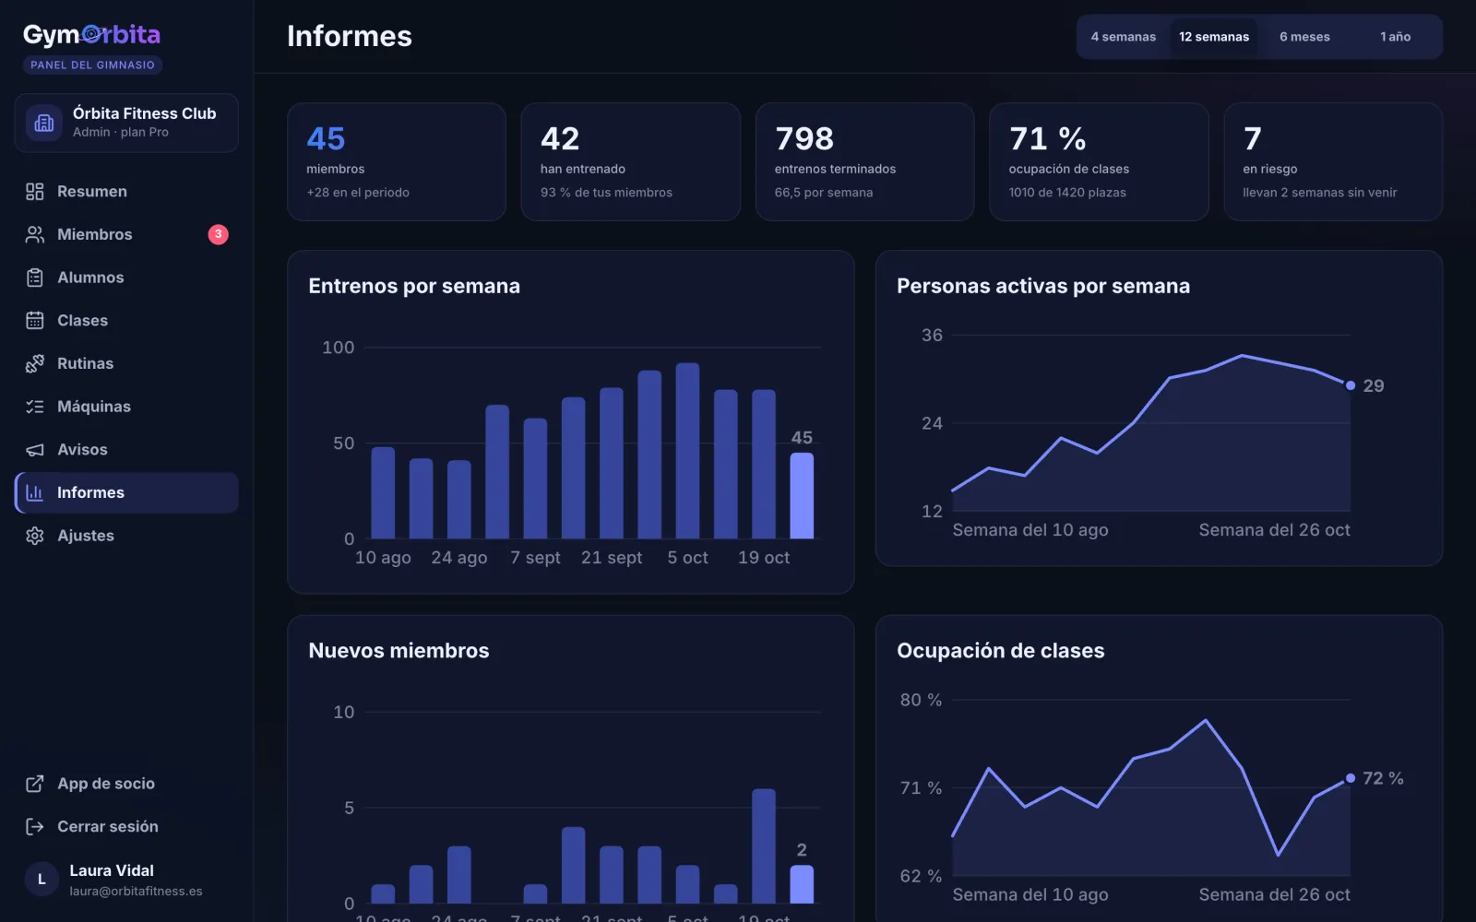Viewport: 1476px width, 922px height.
Task: Open the Avisos section
Action: tap(126, 449)
